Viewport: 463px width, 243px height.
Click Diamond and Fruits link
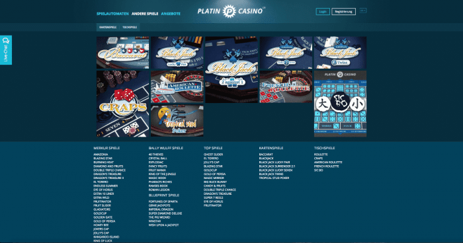click(108, 166)
